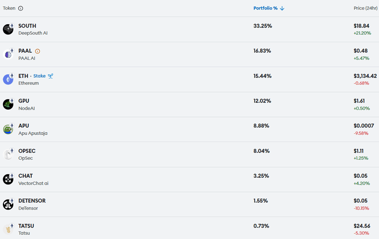Click the CHAT VectorChat token icon
This screenshot has width=379, height=239.
coord(8,179)
